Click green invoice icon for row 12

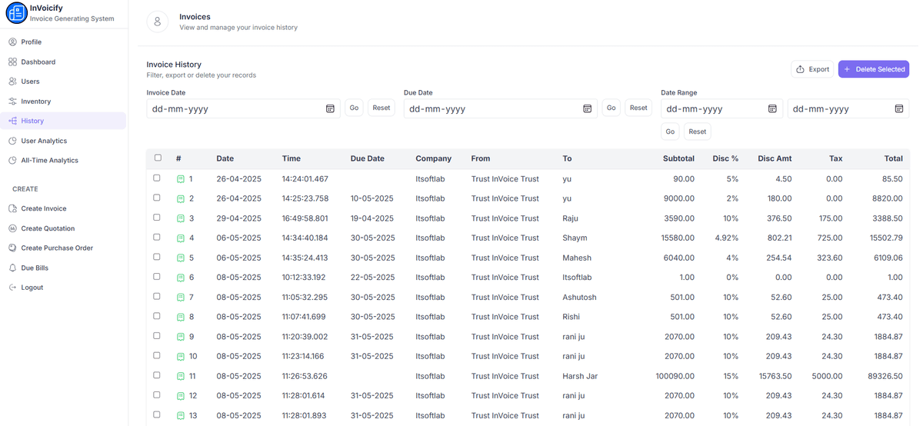pyautogui.click(x=181, y=396)
